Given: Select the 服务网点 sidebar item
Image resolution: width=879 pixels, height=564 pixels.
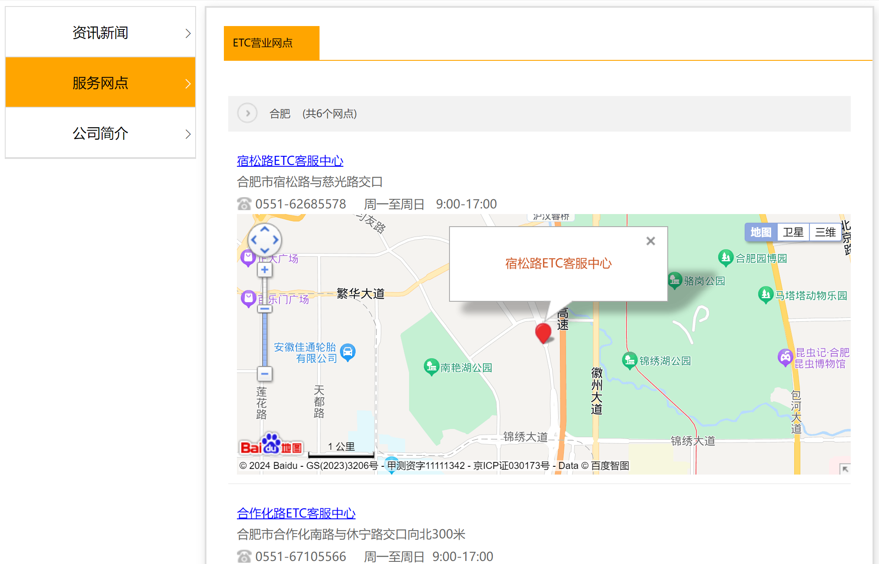Looking at the screenshot, I should (100, 82).
